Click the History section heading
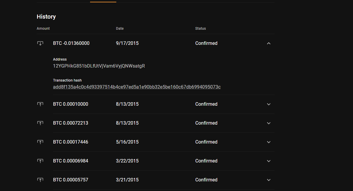Image resolution: width=353 pixels, height=191 pixels. pos(46,17)
